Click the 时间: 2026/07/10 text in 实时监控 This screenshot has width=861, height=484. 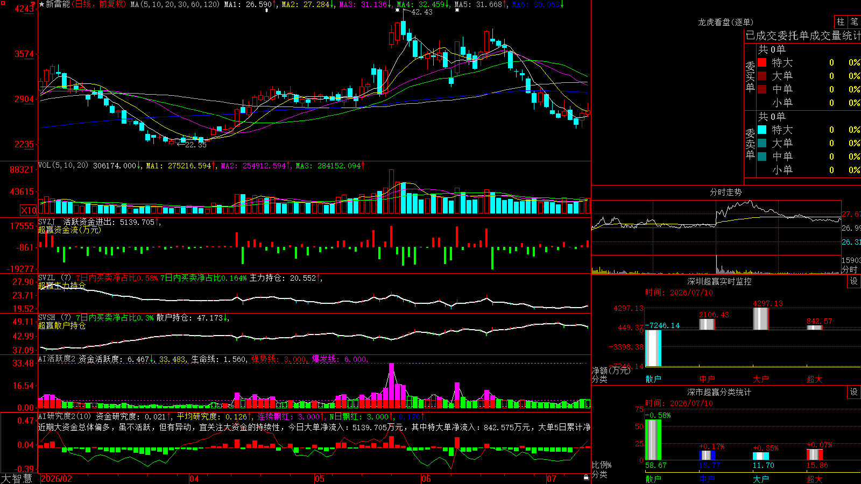pyautogui.click(x=679, y=293)
